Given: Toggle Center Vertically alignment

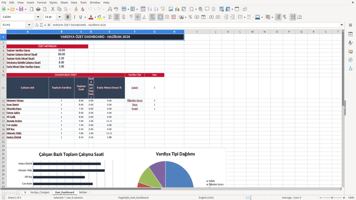Looking at the screenshot, I should pyautogui.click(x=138, y=17).
